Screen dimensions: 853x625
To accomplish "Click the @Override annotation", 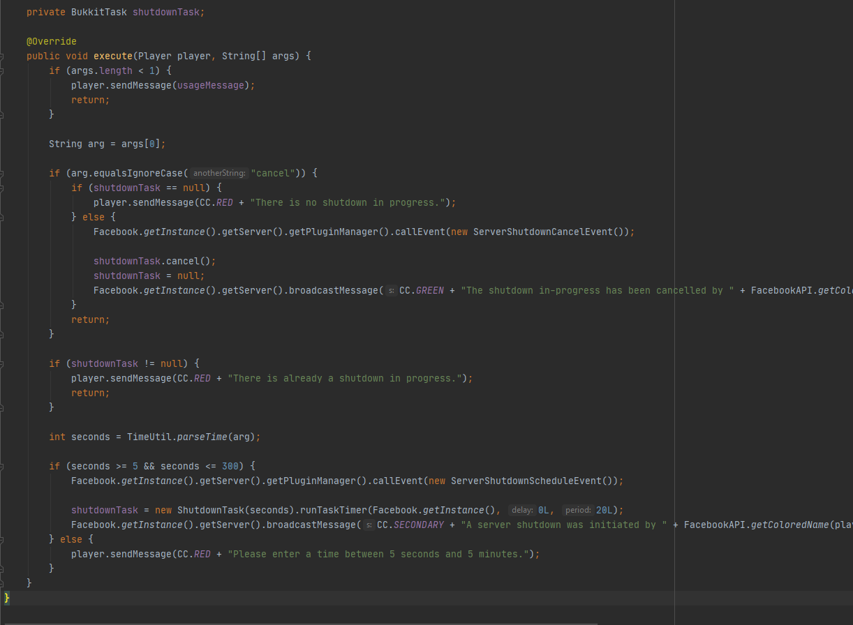I will click(52, 41).
